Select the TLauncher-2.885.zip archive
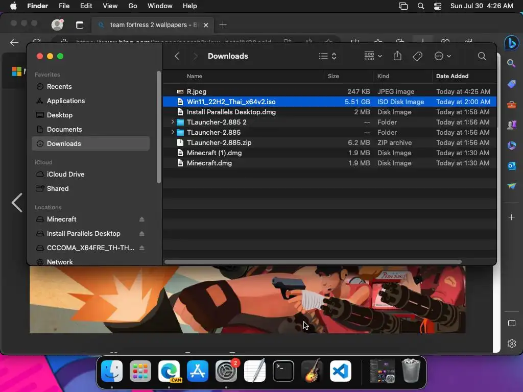The height and width of the screenshot is (392, 523). click(329, 143)
